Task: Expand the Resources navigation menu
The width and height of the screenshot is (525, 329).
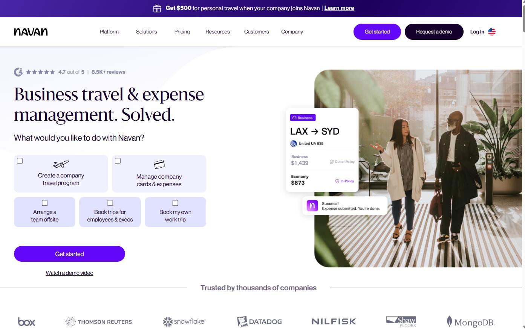Action: point(217,32)
